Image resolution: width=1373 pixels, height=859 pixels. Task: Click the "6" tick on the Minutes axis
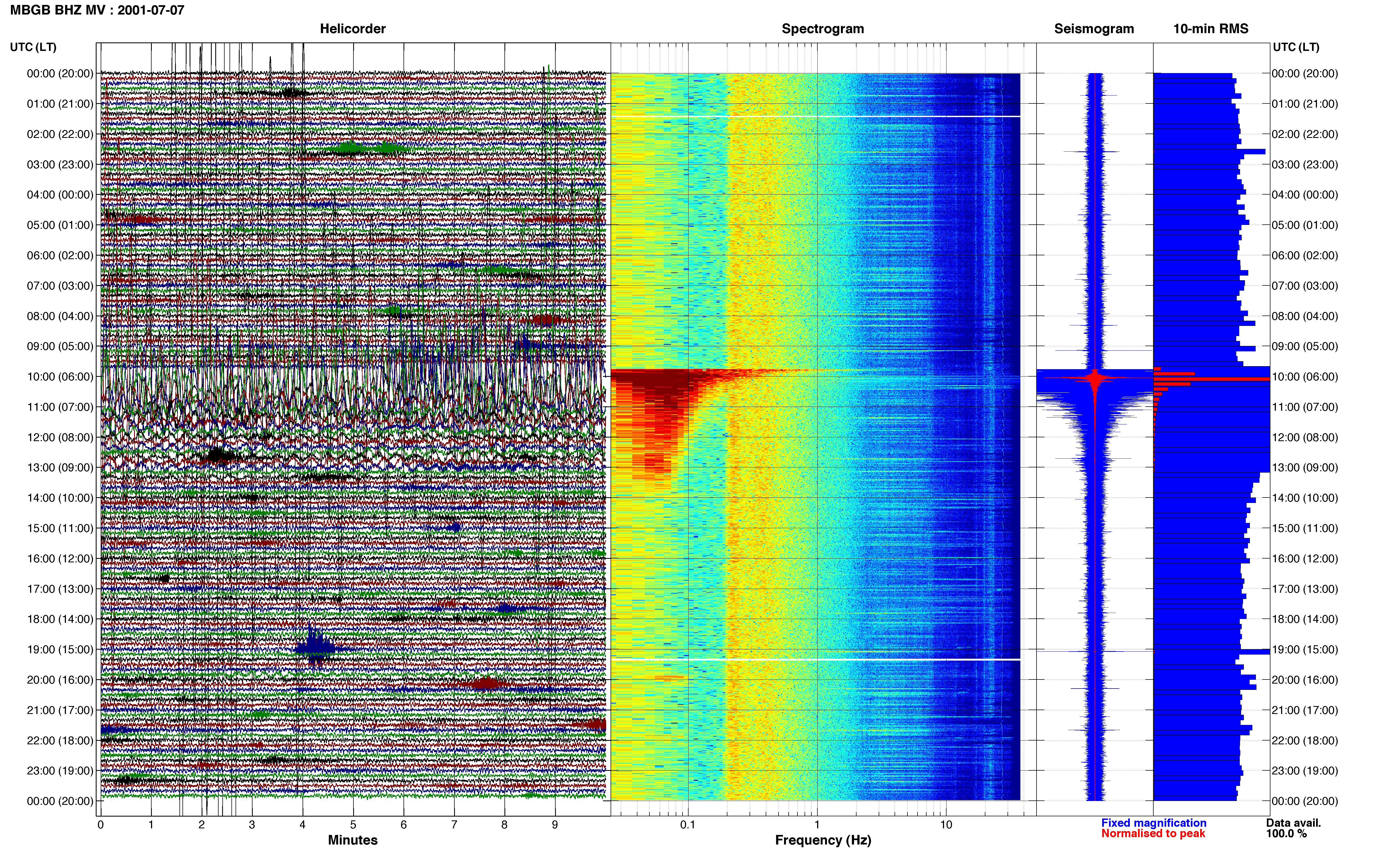[x=404, y=825]
